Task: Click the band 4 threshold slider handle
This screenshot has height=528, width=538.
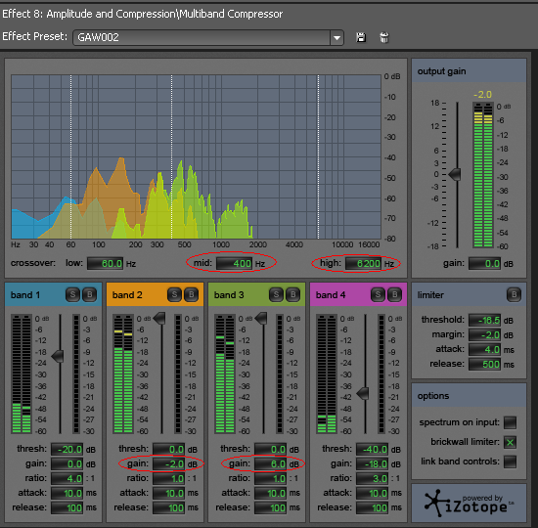Action: click(x=363, y=393)
